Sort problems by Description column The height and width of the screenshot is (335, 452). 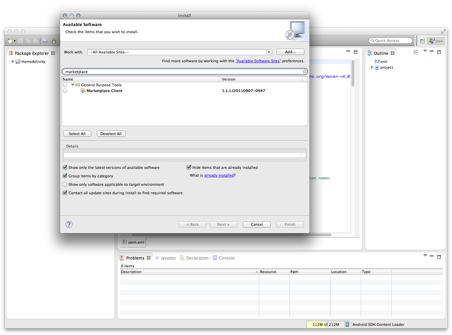click(x=189, y=272)
